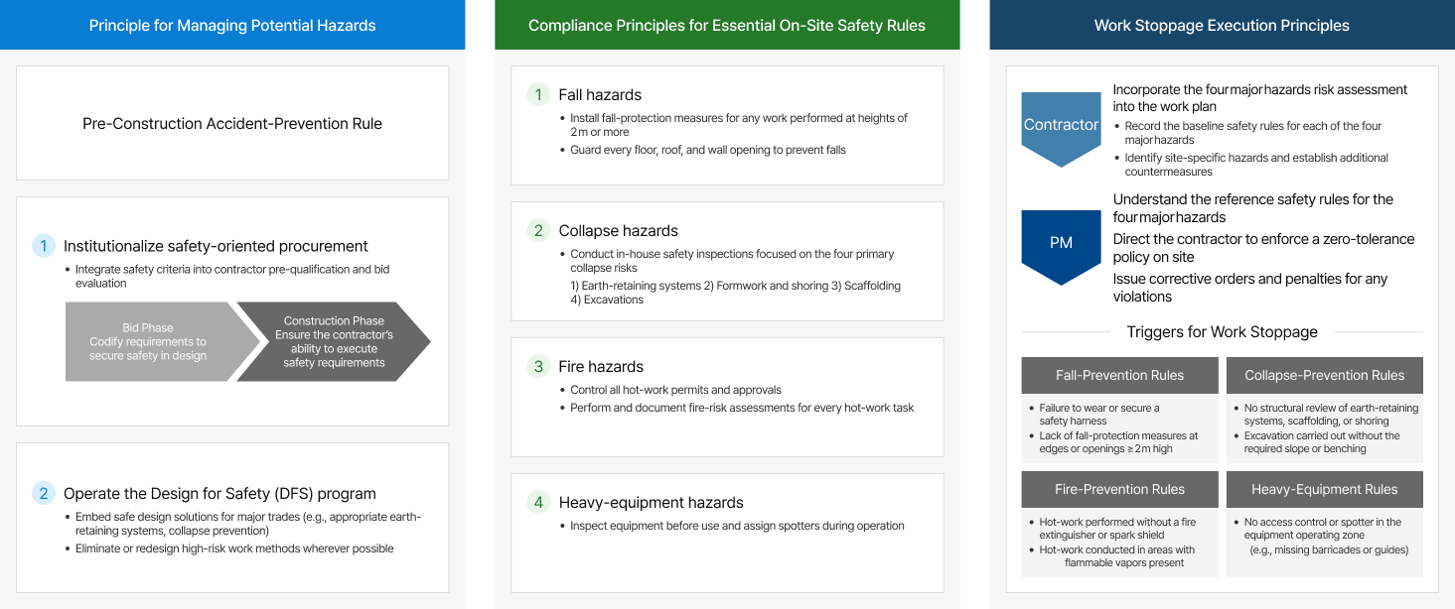This screenshot has height=609, width=1455.
Task: Click the Collapse-Prevention Rules label
Action: (x=1324, y=375)
